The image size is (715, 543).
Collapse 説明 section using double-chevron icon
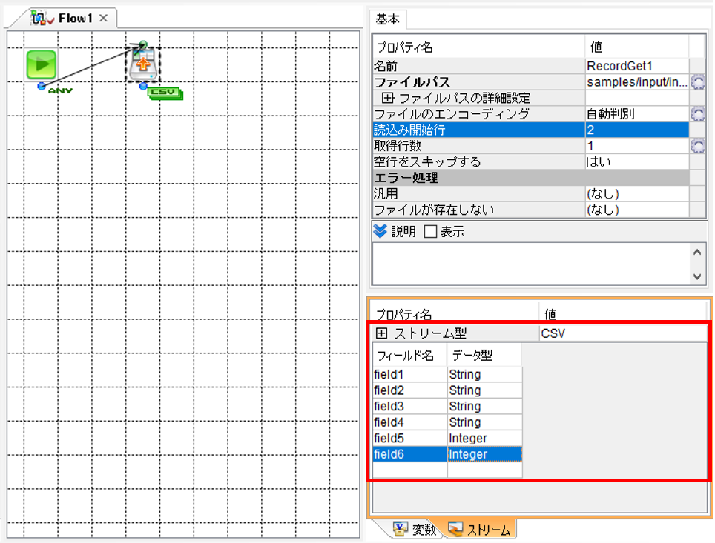tap(380, 231)
